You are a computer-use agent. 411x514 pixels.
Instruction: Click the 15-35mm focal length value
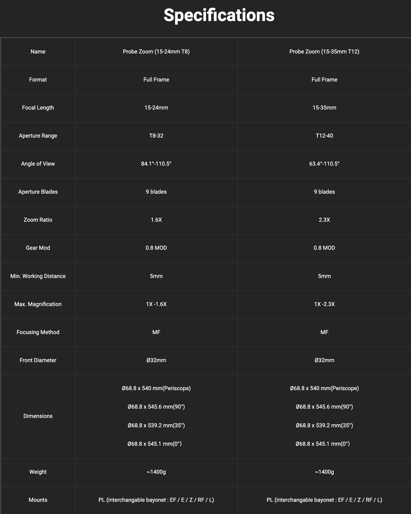pos(324,108)
